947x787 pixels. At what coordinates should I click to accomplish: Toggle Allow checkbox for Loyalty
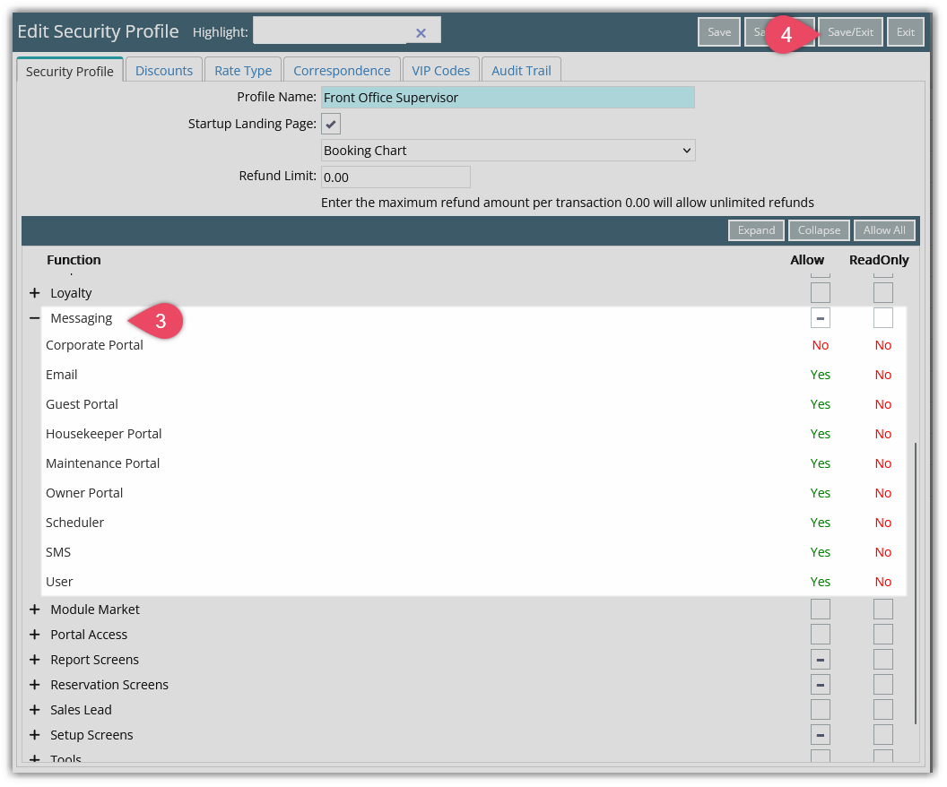point(821,293)
